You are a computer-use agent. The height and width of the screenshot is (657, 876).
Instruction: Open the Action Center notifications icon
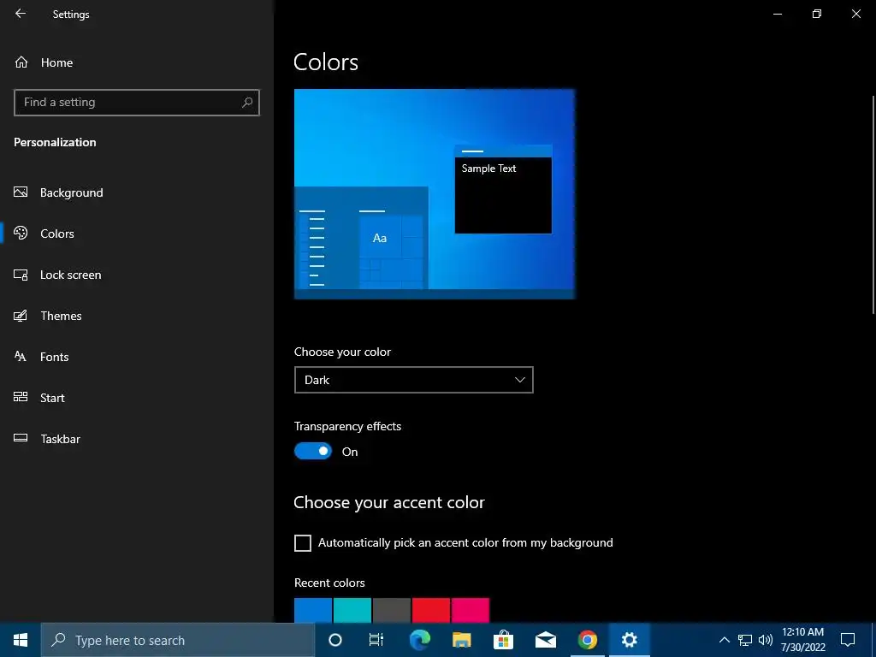coord(848,640)
